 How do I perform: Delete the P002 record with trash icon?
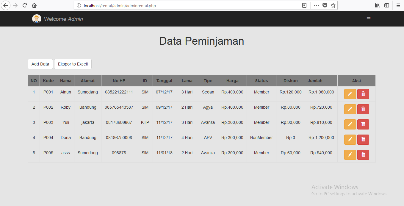click(x=363, y=109)
